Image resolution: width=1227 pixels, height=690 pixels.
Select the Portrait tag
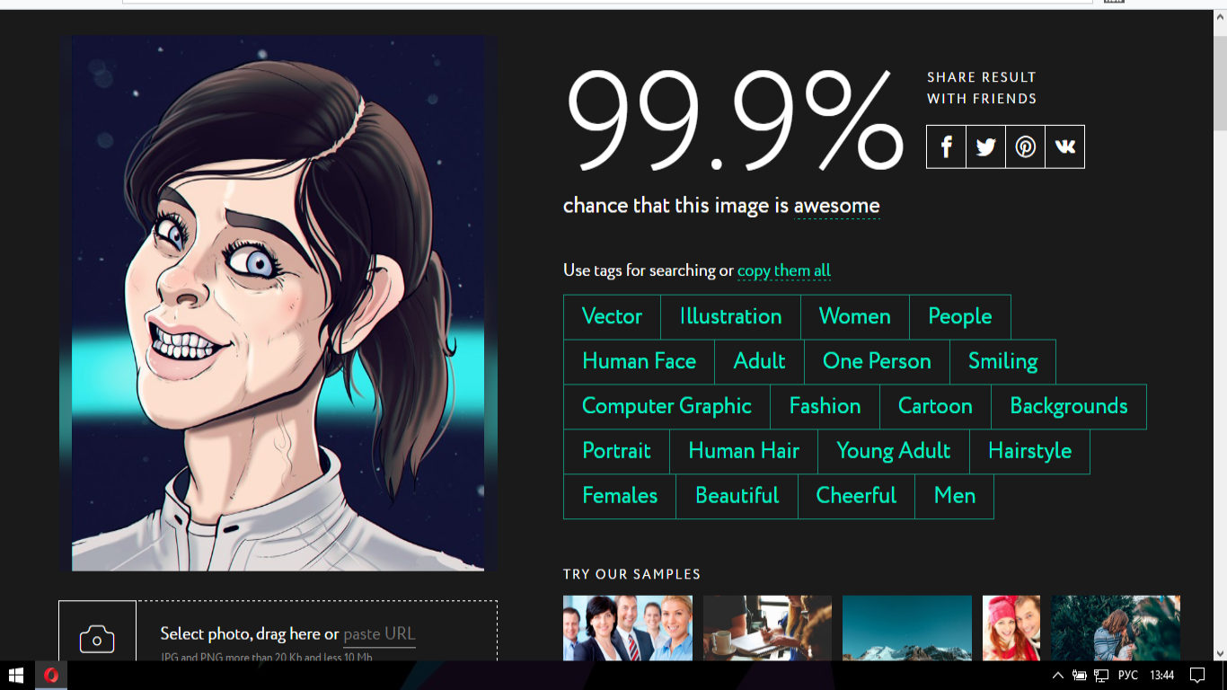pyautogui.click(x=617, y=452)
